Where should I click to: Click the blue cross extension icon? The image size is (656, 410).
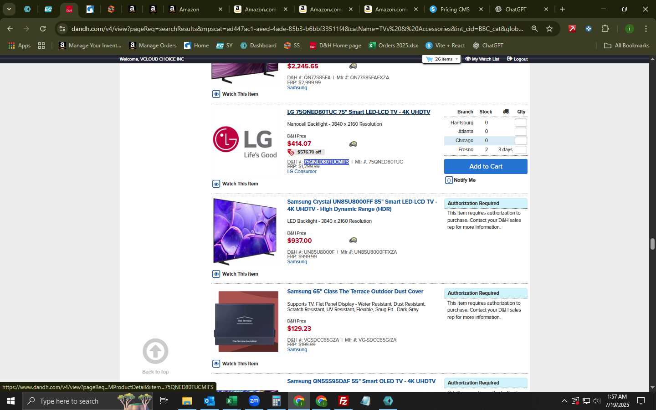(x=589, y=29)
